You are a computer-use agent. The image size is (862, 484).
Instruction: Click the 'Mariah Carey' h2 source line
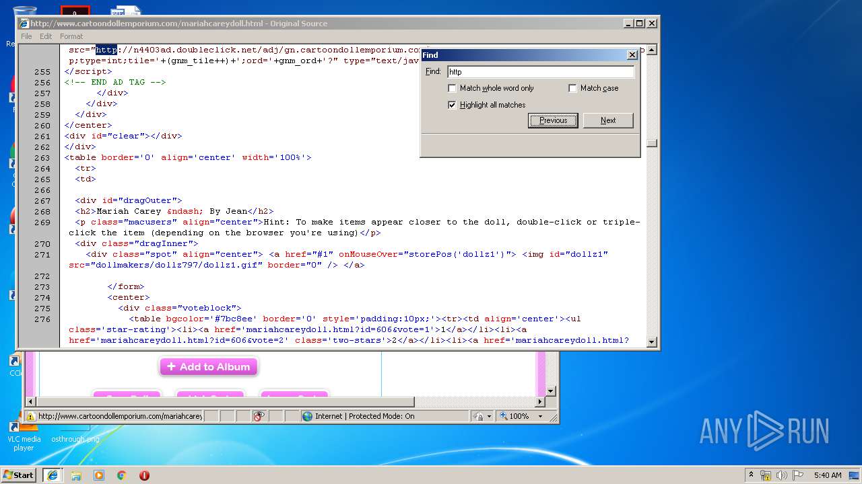coord(174,211)
